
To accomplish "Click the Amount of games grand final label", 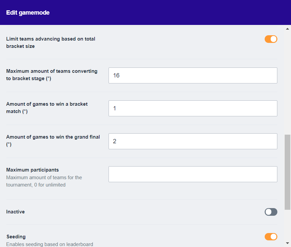I will pyautogui.click(x=53, y=137).
